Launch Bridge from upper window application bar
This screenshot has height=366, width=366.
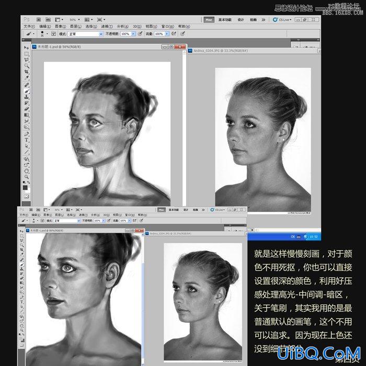(x=39, y=20)
